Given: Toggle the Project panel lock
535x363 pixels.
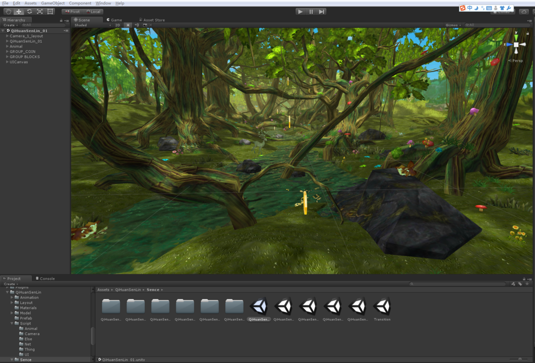Looking at the screenshot, I should (524, 279).
